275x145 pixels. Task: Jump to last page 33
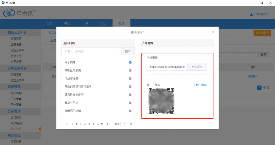pyautogui.click(x=102, y=124)
